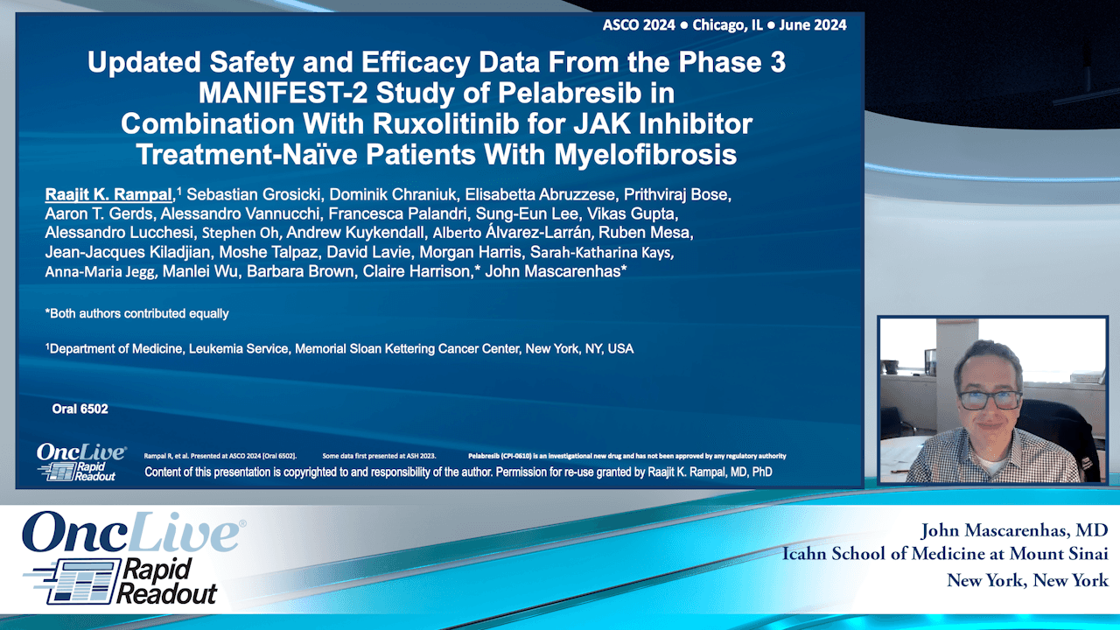Click the '*Both authors contributed equally' note
Image resolution: width=1120 pixels, height=630 pixels.
coord(136,313)
